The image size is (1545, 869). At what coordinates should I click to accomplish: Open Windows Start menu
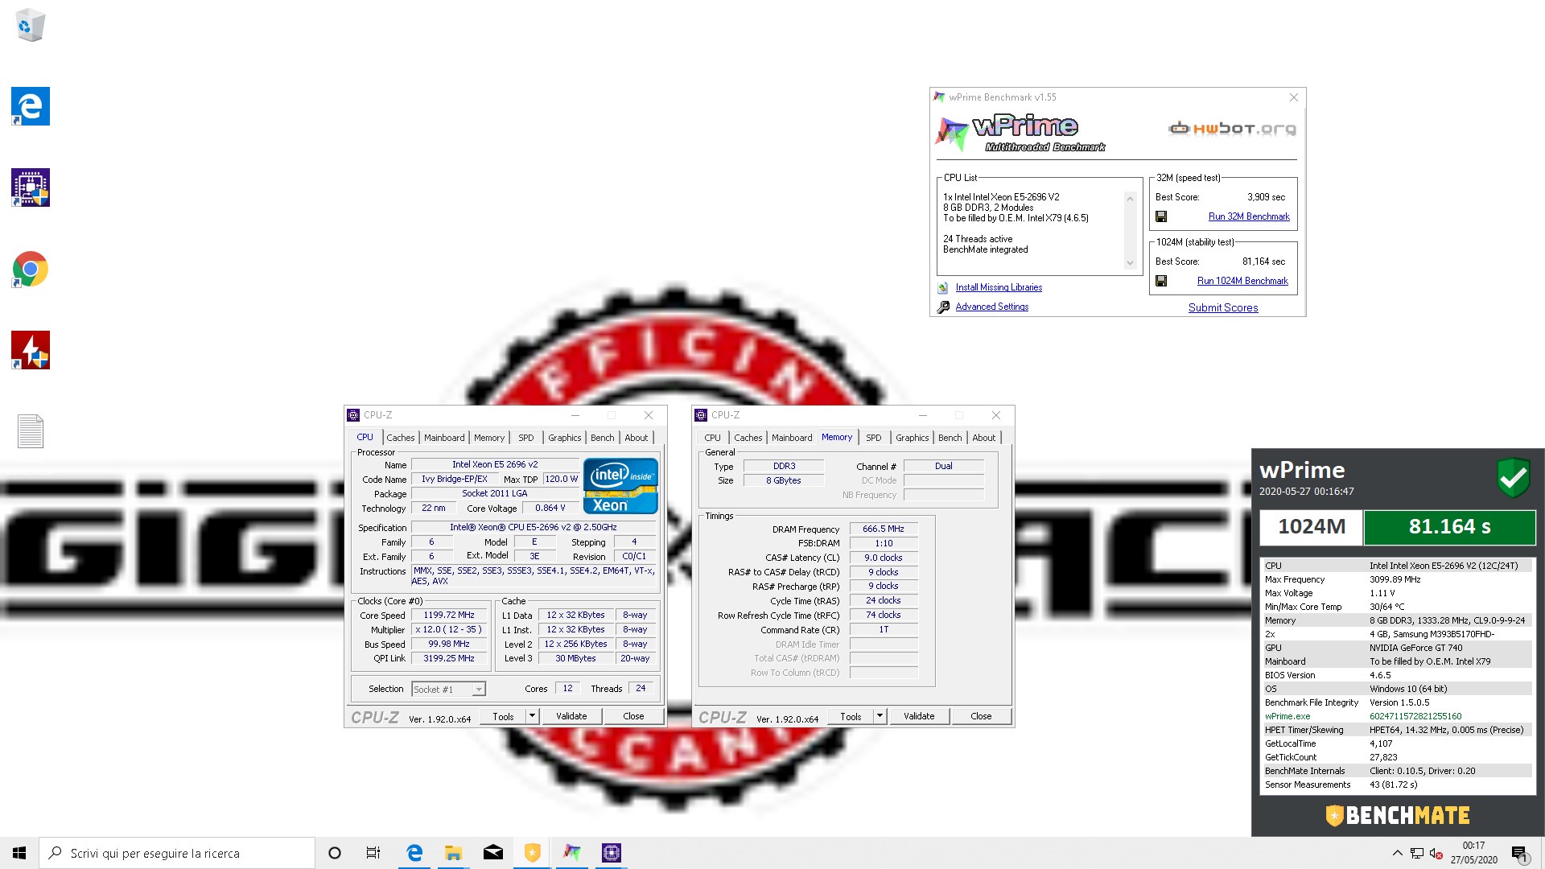[19, 853]
